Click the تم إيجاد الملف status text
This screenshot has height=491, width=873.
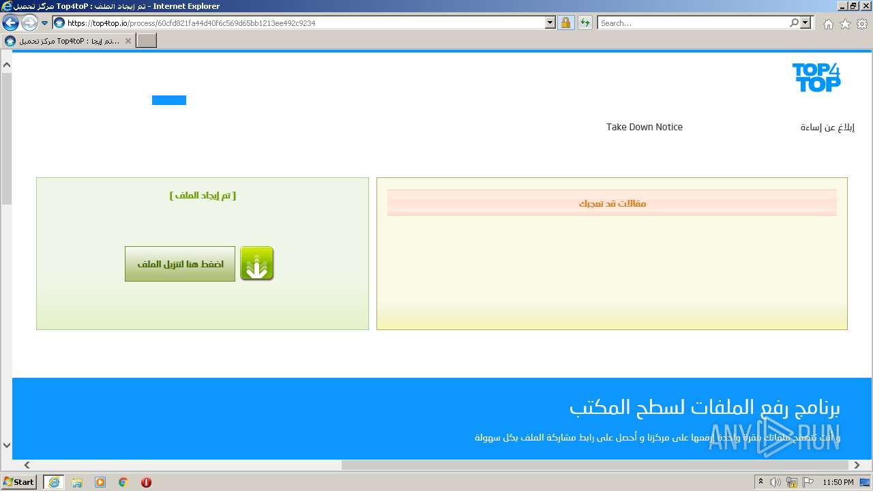203,195
